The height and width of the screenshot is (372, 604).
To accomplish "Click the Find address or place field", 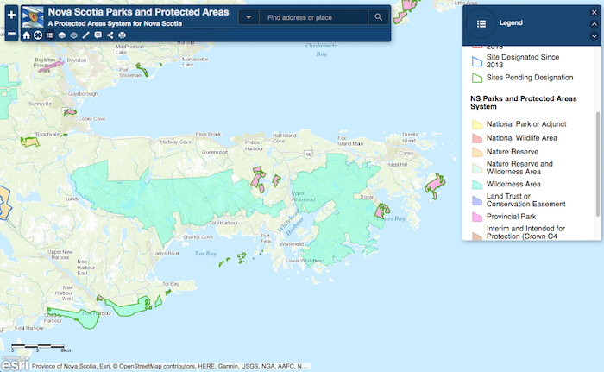I will (311, 17).
